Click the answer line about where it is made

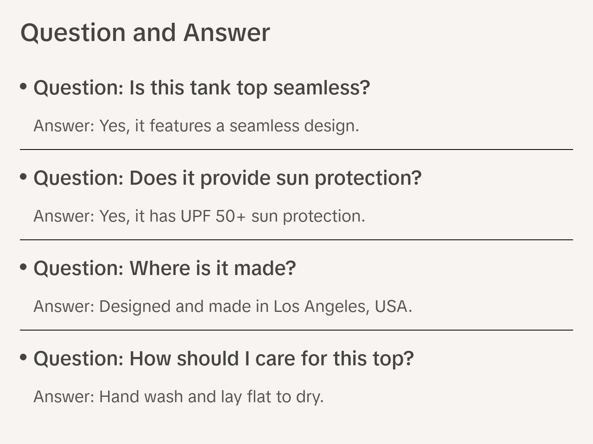click(223, 306)
